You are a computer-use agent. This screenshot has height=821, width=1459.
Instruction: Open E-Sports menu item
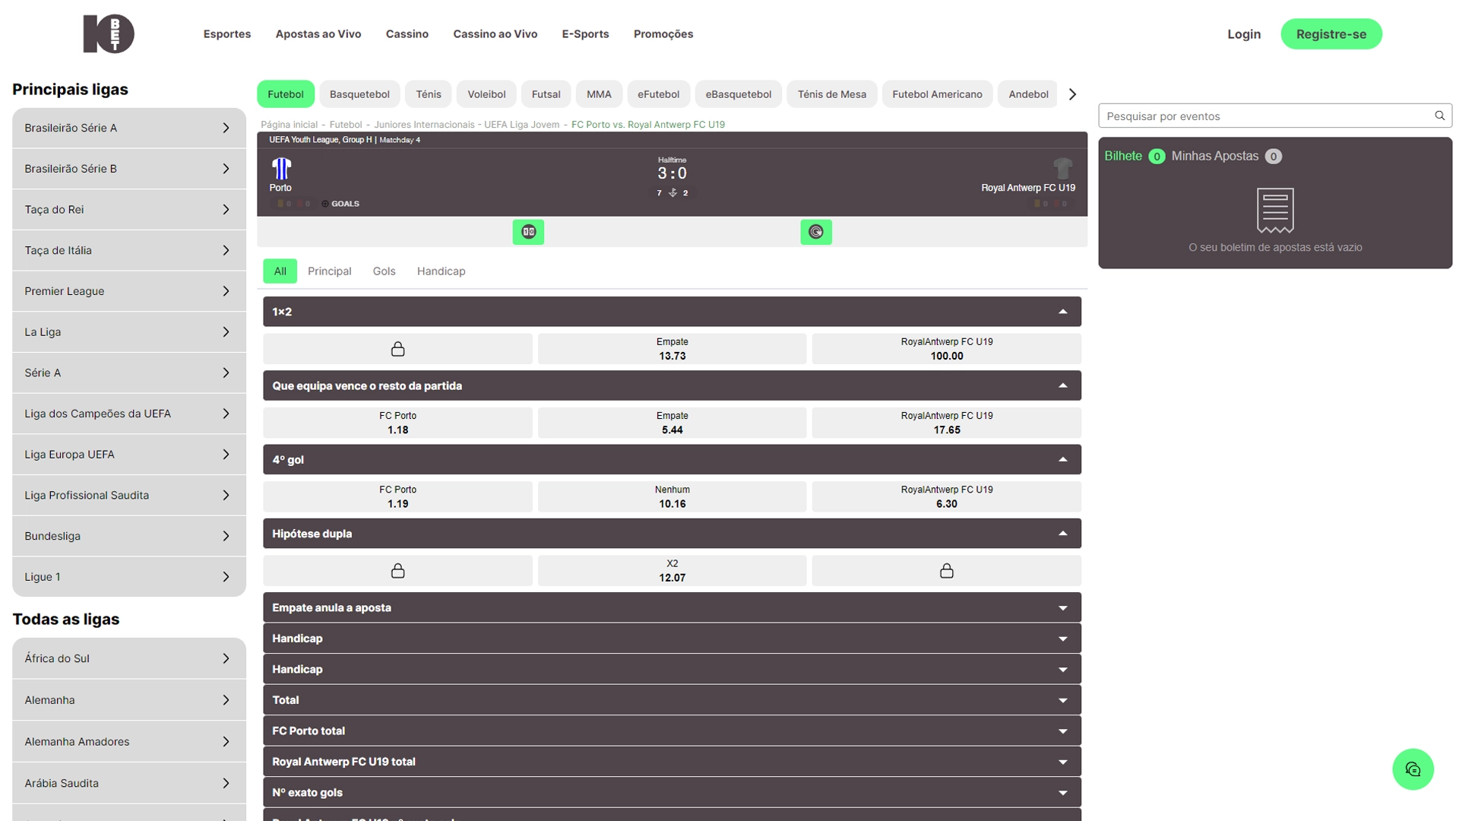click(585, 34)
